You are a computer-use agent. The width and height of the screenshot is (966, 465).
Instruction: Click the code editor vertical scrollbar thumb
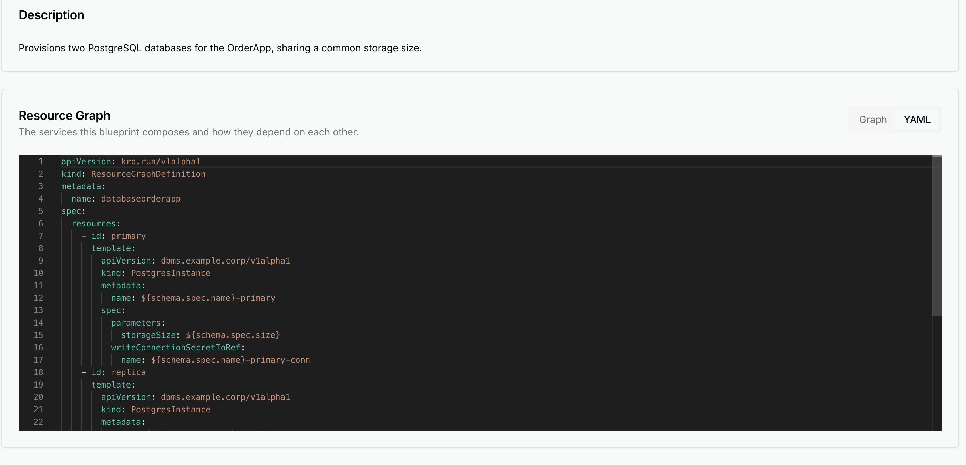pyautogui.click(x=937, y=236)
